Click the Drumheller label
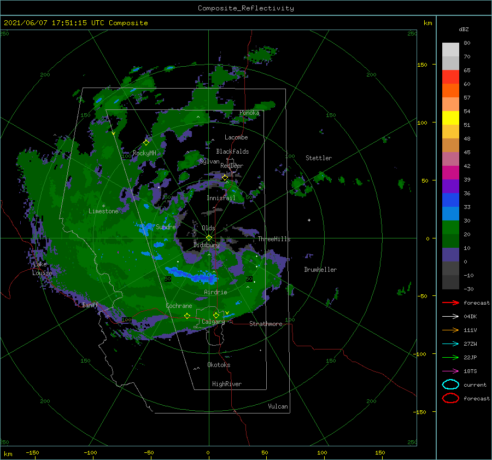492x460 pixels. [320, 270]
